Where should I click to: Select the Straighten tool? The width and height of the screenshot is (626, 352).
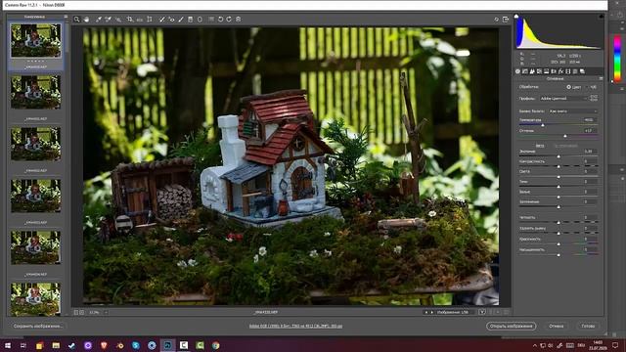point(140,20)
